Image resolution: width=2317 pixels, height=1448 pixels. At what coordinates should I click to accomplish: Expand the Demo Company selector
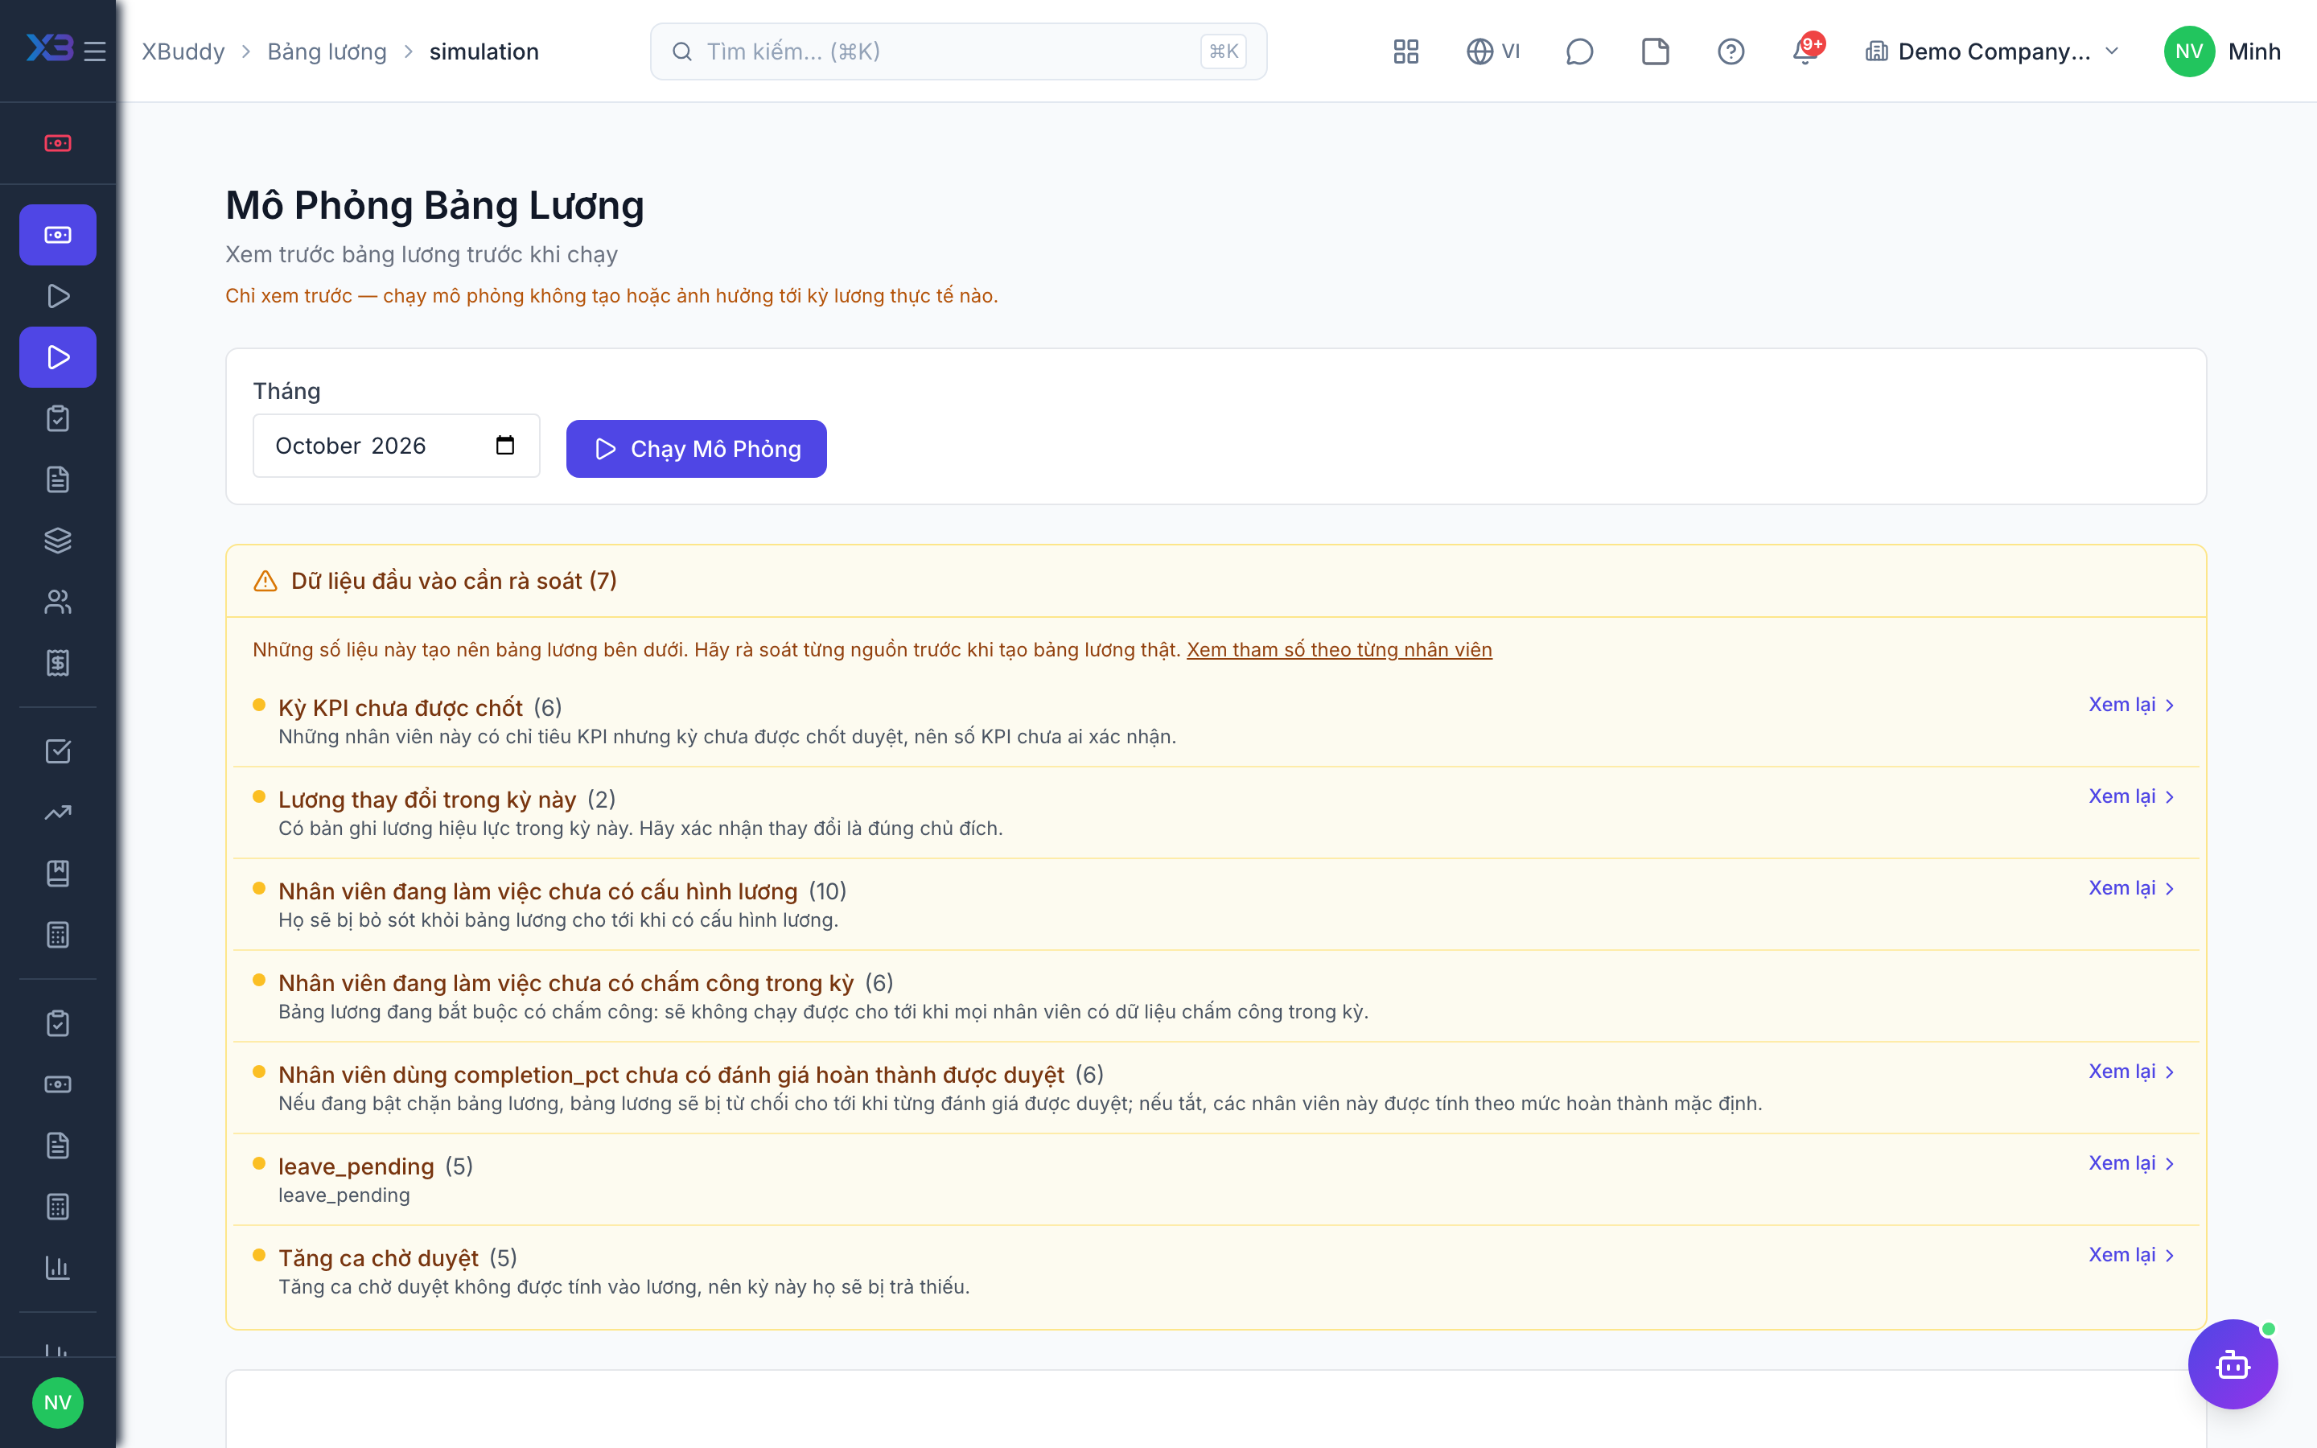click(x=1991, y=51)
